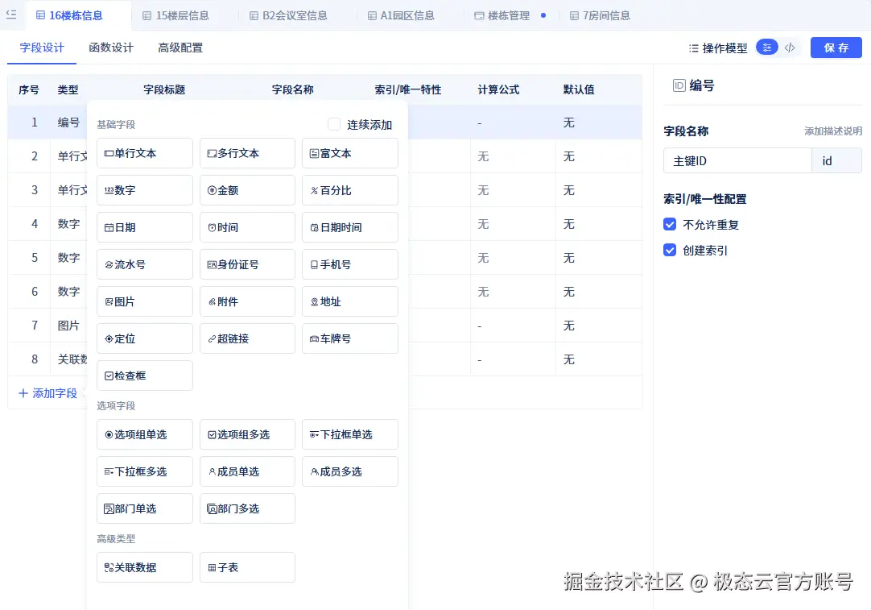Edit the id field name input
This screenshot has height=610, width=871.
836,160
